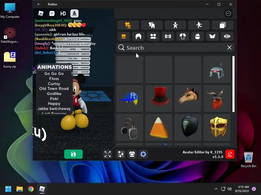
Task: Select the Animations running-figure tab
Action: (x=199, y=25)
